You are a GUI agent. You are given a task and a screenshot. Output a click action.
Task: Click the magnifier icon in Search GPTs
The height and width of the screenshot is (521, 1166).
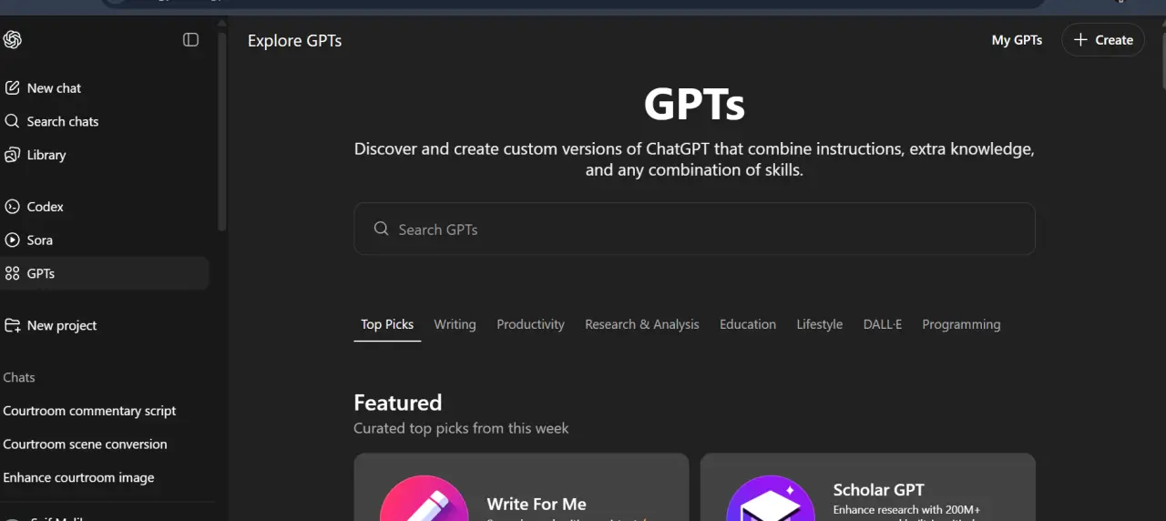(382, 229)
